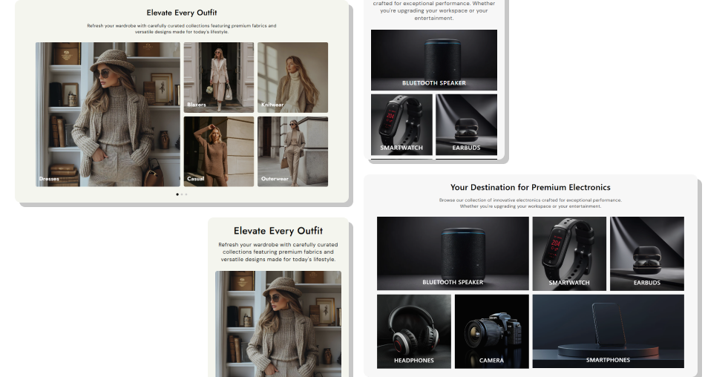
Task: Open Earbuds tile in the narrow electronics card
Action: click(466, 125)
